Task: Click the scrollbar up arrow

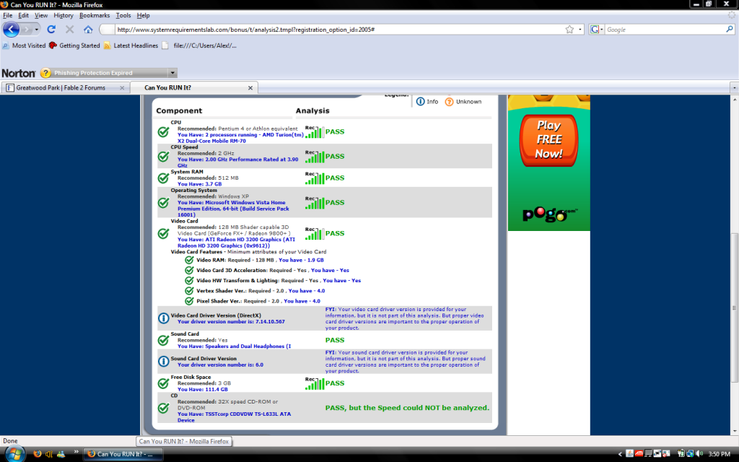Action: (x=734, y=100)
